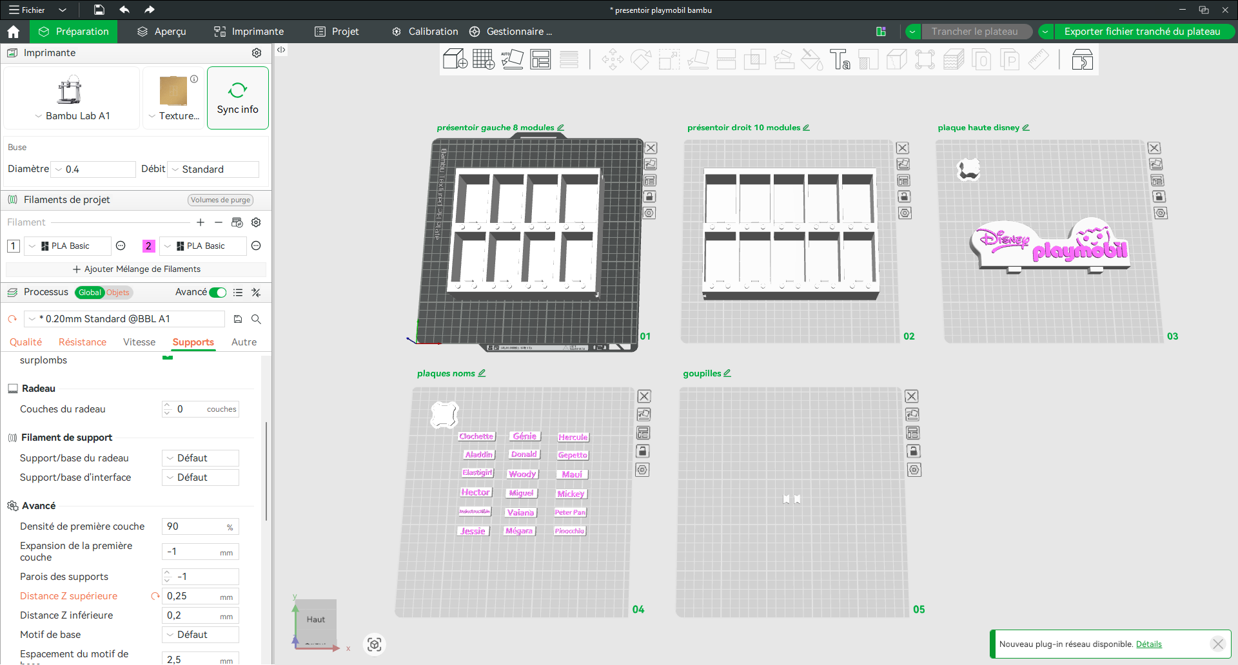The image size is (1238, 665).
Task: Click the Add model cube icon
Action: pos(455,59)
